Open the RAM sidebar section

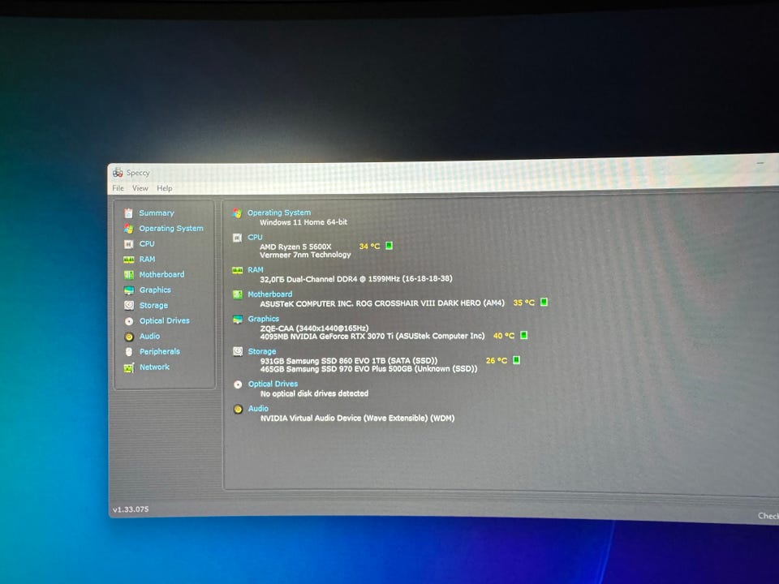147,260
